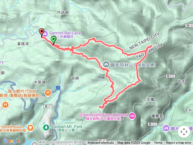The width and height of the screenshot is (193, 145).
Task: Open the Terms link
Action: (158, 143)
